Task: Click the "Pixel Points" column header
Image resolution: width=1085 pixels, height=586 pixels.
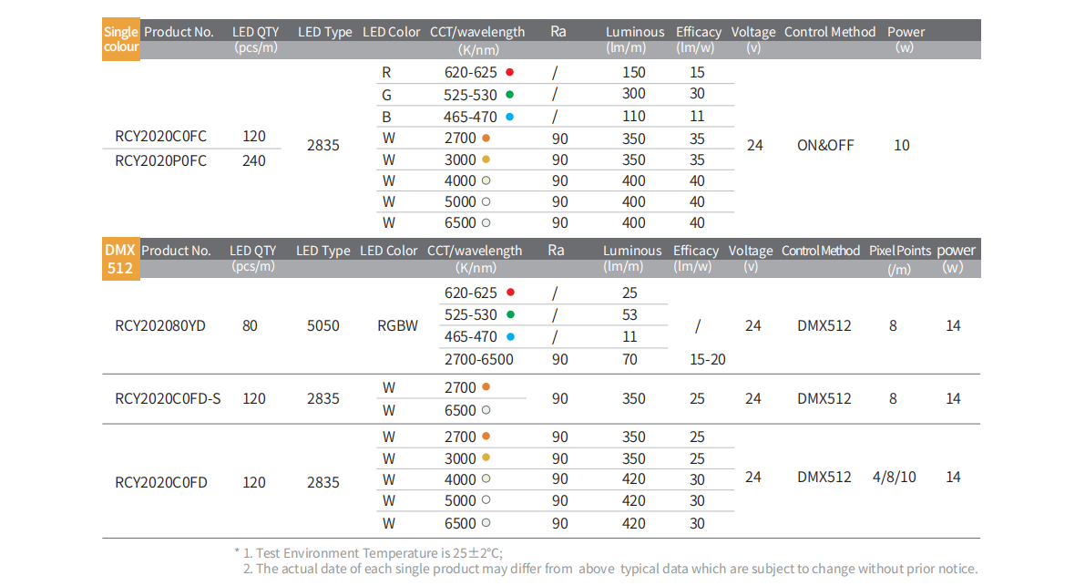Action: (900, 252)
